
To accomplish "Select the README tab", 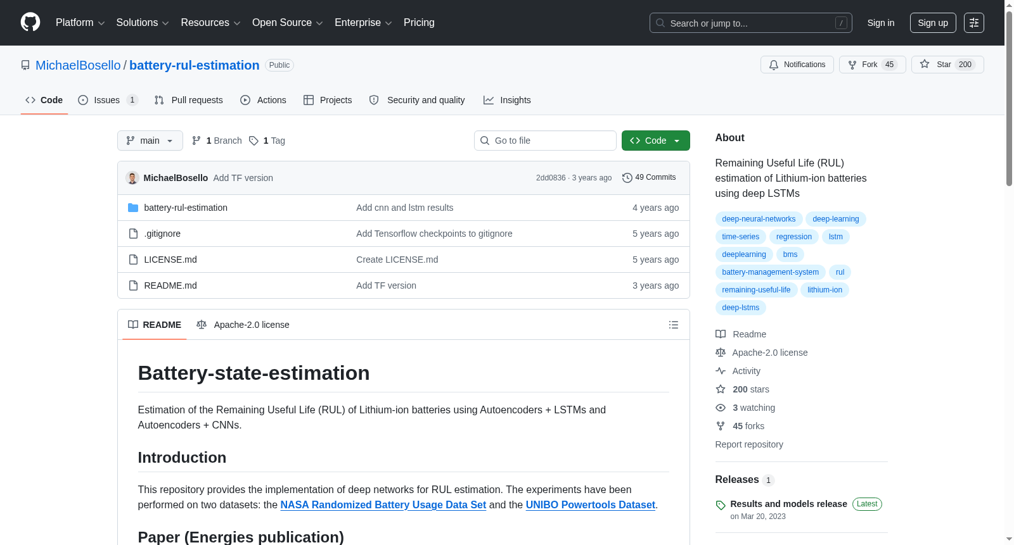I will (x=155, y=325).
